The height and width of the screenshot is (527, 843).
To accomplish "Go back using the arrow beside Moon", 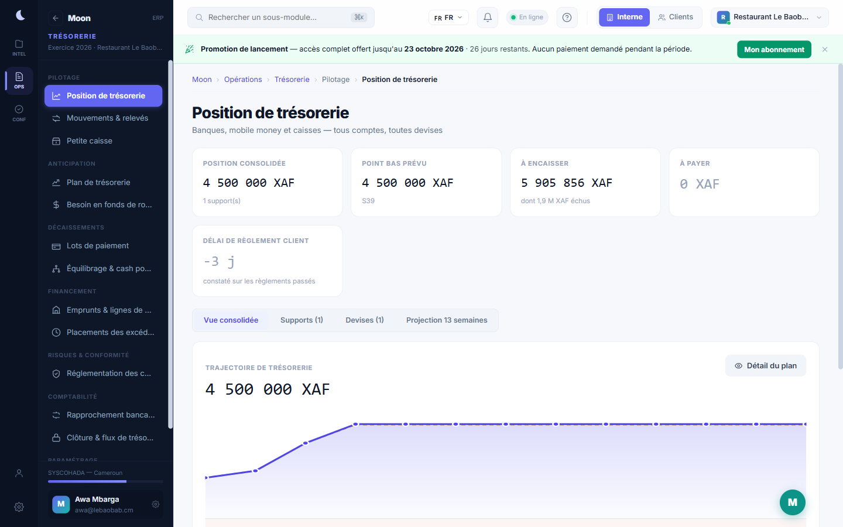I will pos(56,18).
